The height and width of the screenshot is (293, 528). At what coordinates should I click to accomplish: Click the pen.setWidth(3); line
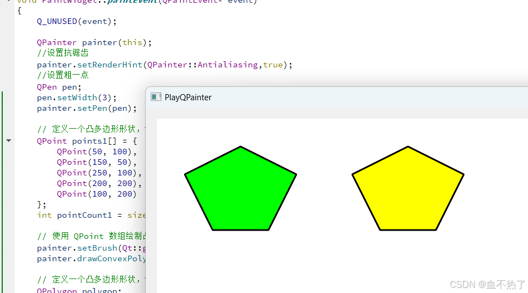point(77,98)
